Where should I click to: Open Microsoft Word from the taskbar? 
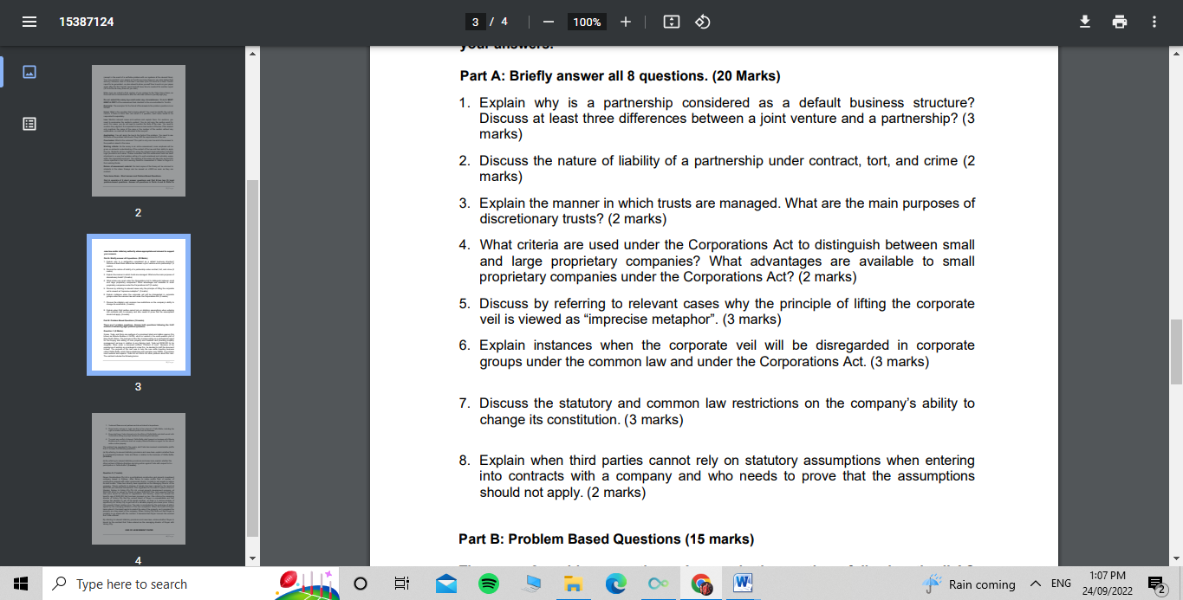[742, 584]
